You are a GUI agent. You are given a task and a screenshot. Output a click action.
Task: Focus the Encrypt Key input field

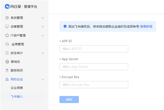point(94,85)
